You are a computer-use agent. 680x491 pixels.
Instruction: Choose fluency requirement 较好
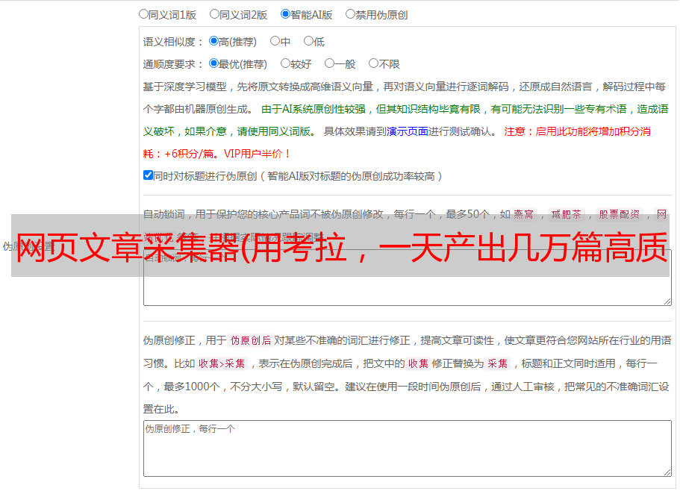(285, 63)
